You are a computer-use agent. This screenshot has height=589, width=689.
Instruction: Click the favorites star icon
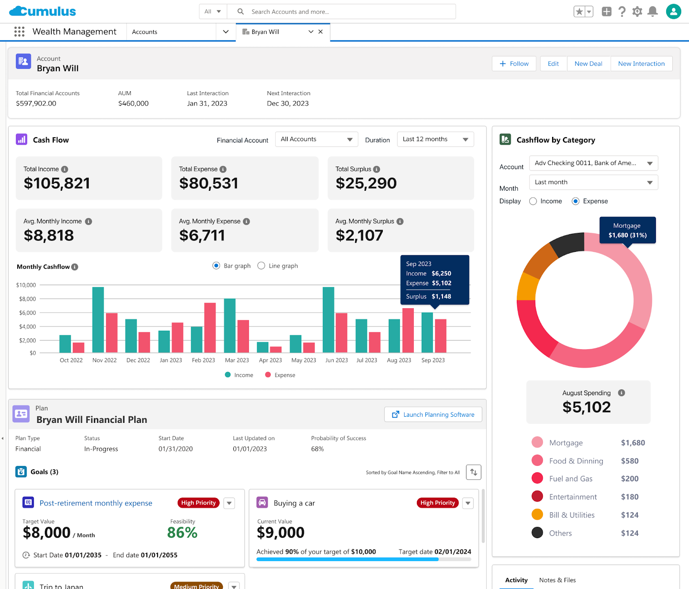click(x=579, y=12)
